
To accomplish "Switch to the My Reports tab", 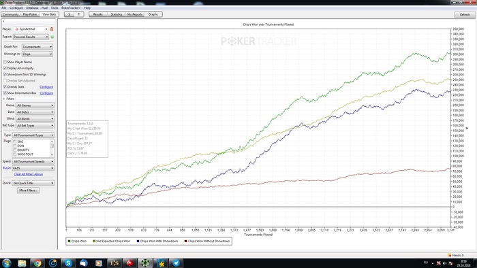I will coord(135,14).
